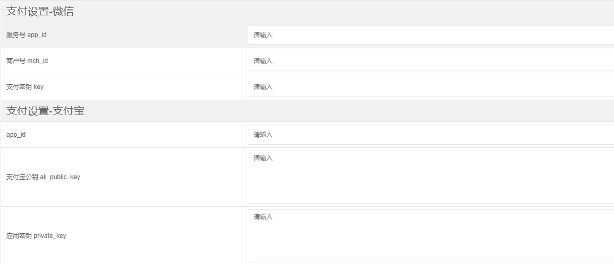Click the 支付密钥 key input field
The image size is (614, 264).
click(x=431, y=87)
